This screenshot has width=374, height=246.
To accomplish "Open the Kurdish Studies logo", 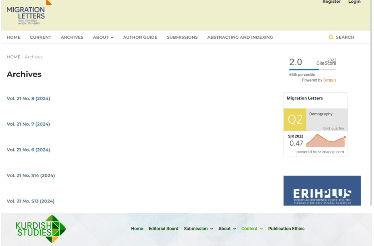I will click(x=41, y=229).
